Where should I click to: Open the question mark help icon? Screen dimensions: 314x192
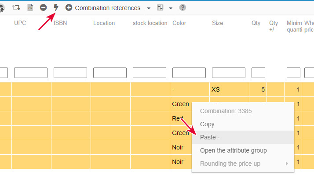click(x=183, y=7)
